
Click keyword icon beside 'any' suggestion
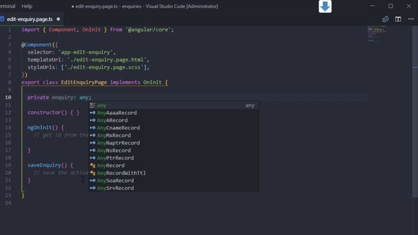pos(92,106)
